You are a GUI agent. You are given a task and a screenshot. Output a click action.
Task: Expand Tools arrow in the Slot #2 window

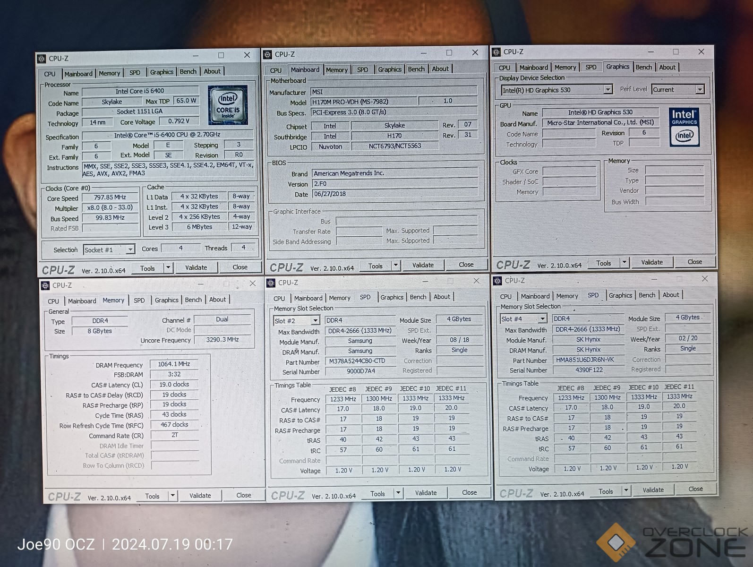click(x=398, y=493)
